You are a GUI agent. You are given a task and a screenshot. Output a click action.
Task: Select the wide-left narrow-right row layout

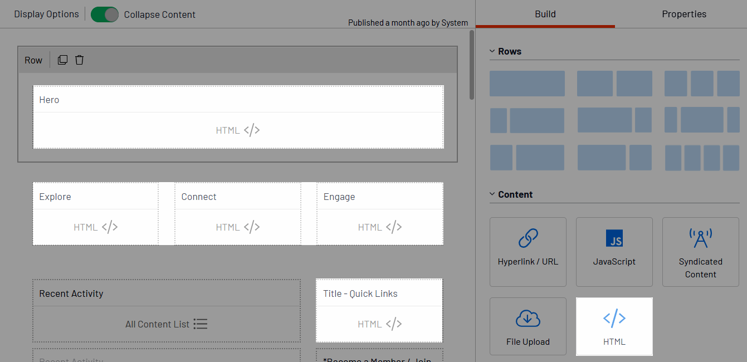coord(614,120)
